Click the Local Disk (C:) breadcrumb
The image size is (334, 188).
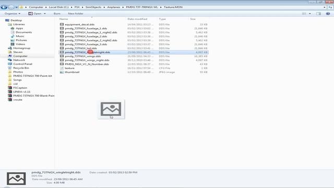coord(58,7)
